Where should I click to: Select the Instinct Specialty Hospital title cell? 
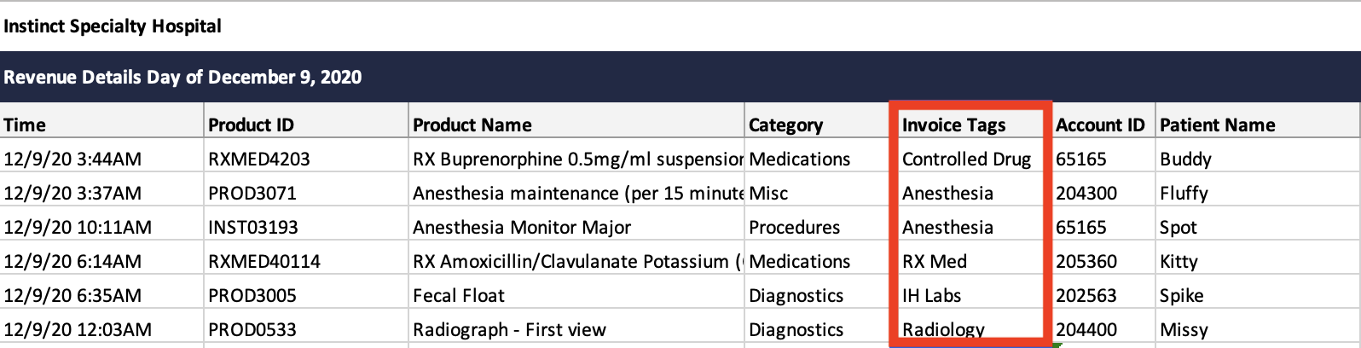coord(113,26)
